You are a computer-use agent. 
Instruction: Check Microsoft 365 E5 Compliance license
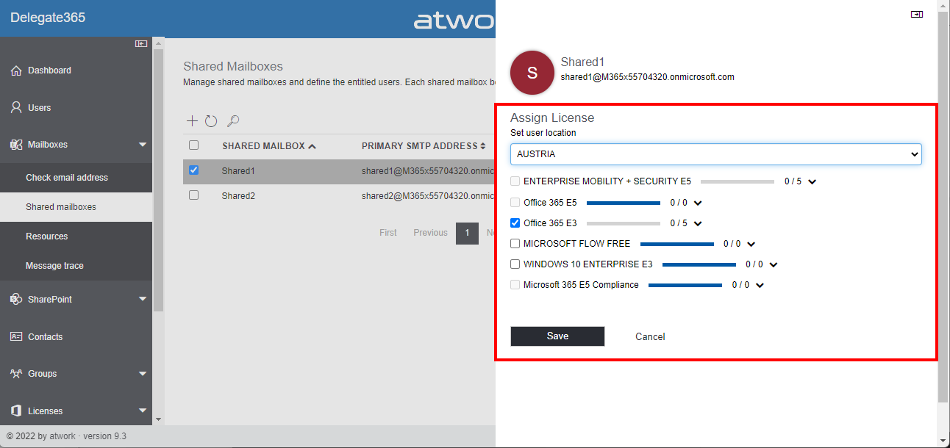(x=515, y=284)
